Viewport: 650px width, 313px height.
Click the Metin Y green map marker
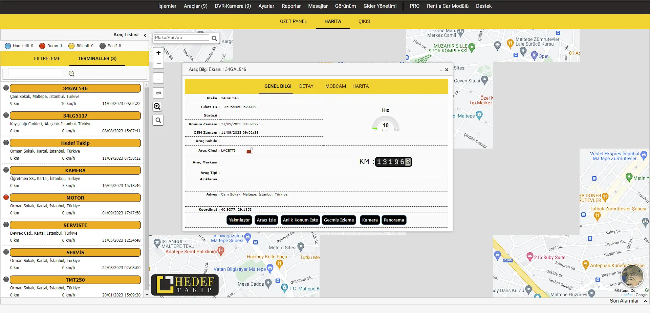point(629,177)
